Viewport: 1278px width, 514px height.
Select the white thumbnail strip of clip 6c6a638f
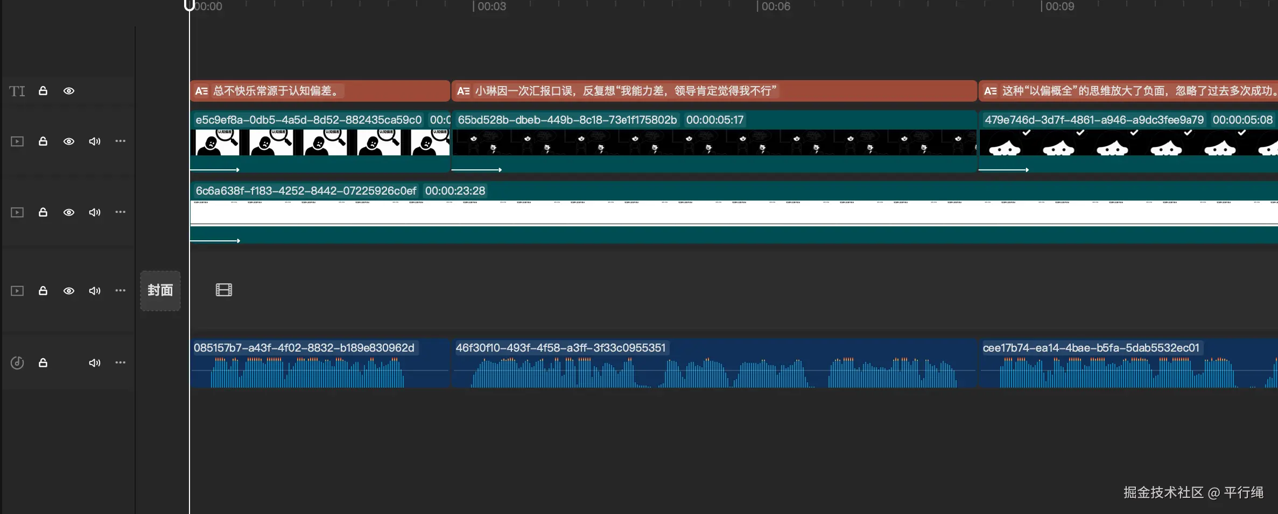[734, 212]
